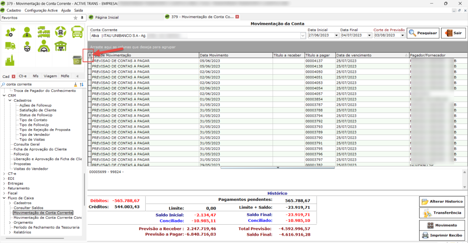Expand the Orçamento tree node
The image size is (468, 243).
(x=10, y=222)
